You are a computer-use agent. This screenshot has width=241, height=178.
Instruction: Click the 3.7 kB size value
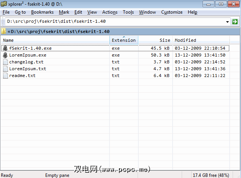[162, 62]
